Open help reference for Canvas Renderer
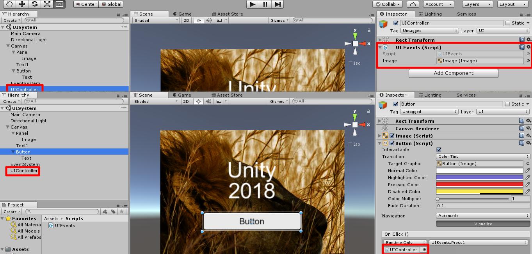The image size is (532, 254). tap(522, 128)
